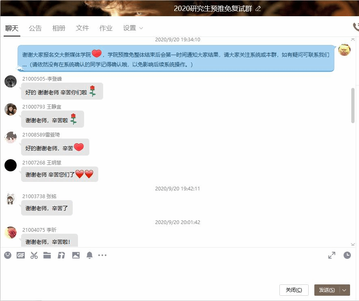This screenshot has width=359, height=301.
Task: Go to the 作业 tab
Action: (x=106, y=28)
